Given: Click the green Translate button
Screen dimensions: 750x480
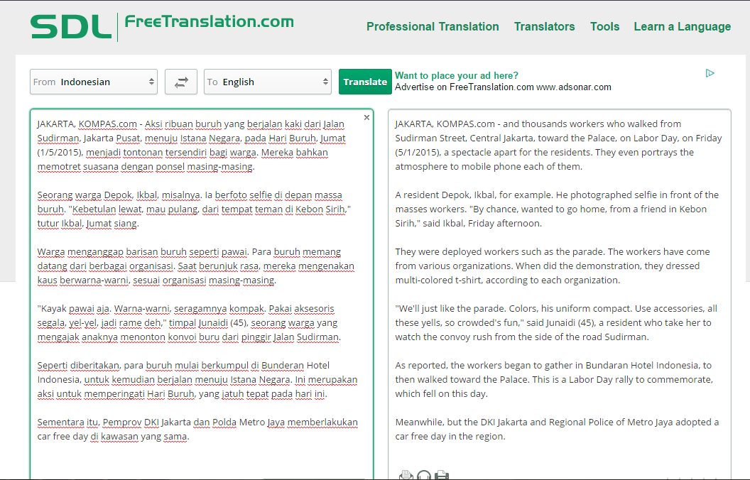Looking at the screenshot, I should coord(365,82).
